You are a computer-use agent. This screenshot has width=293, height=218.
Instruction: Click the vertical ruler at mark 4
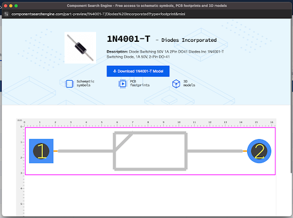22,188
